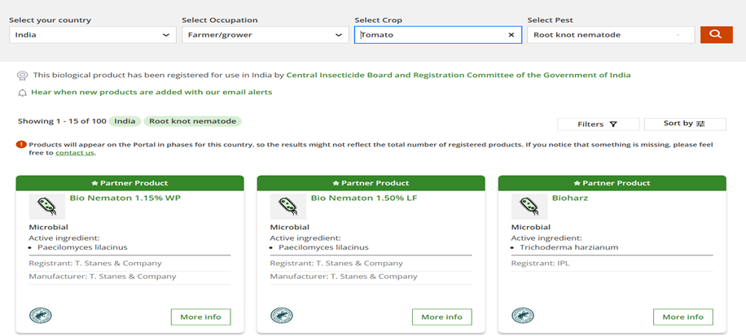Image resolution: width=746 pixels, height=336 pixels.
Task: Clear the Tomato crop field with X
Action: tap(511, 35)
